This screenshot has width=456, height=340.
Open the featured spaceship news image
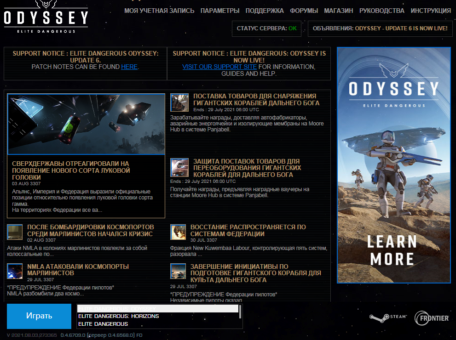point(86,124)
